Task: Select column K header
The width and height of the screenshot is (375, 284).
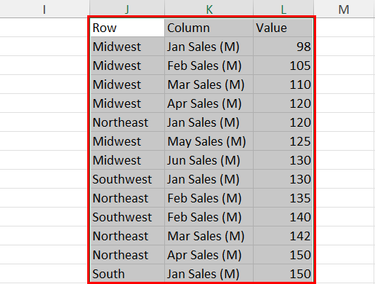Action: (x=209, y=9)
